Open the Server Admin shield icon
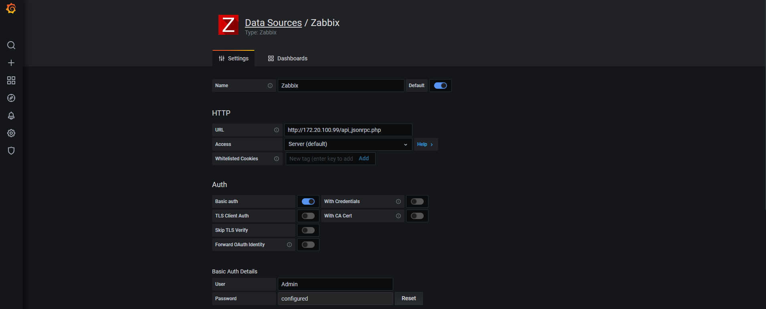The width and height of the screenshot is (766, 309). point(11,151)
